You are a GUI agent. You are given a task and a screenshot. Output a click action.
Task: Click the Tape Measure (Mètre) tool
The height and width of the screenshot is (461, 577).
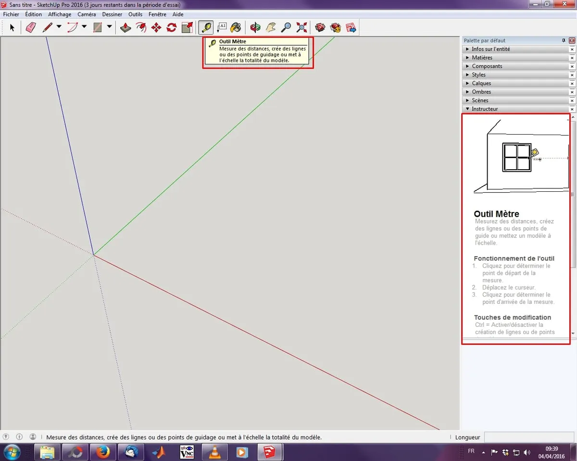[x=206, y=27]
